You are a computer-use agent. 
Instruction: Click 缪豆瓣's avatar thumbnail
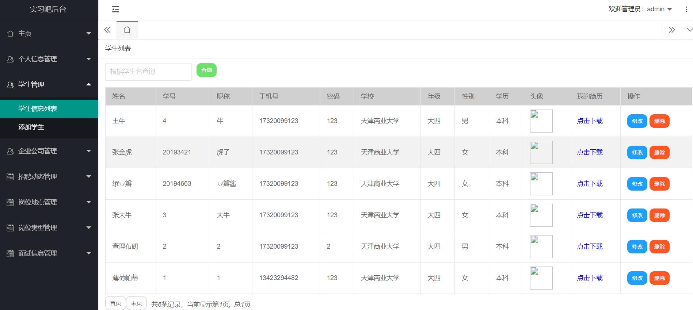(541, 184)
